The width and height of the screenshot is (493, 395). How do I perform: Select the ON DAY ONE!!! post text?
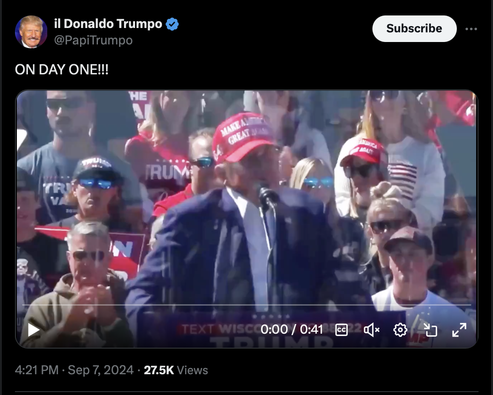62,70
